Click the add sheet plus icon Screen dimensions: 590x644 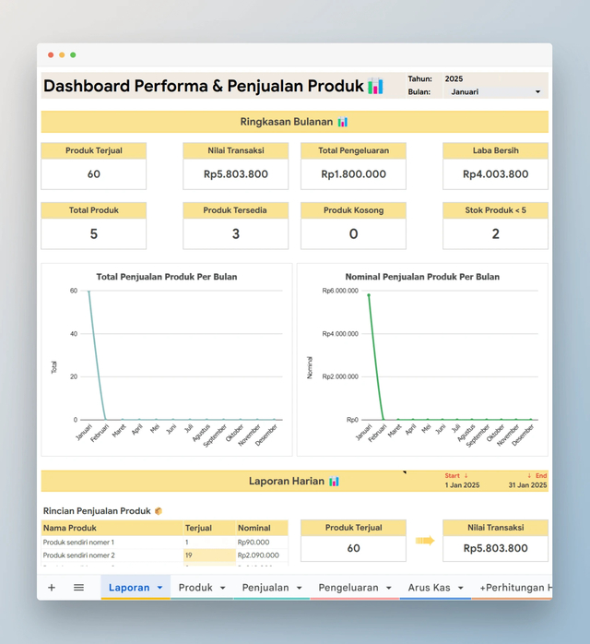(x=52, y=588)
